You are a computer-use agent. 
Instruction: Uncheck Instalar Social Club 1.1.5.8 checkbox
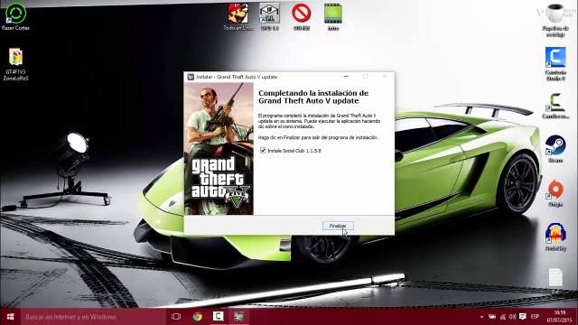point(263,151)
